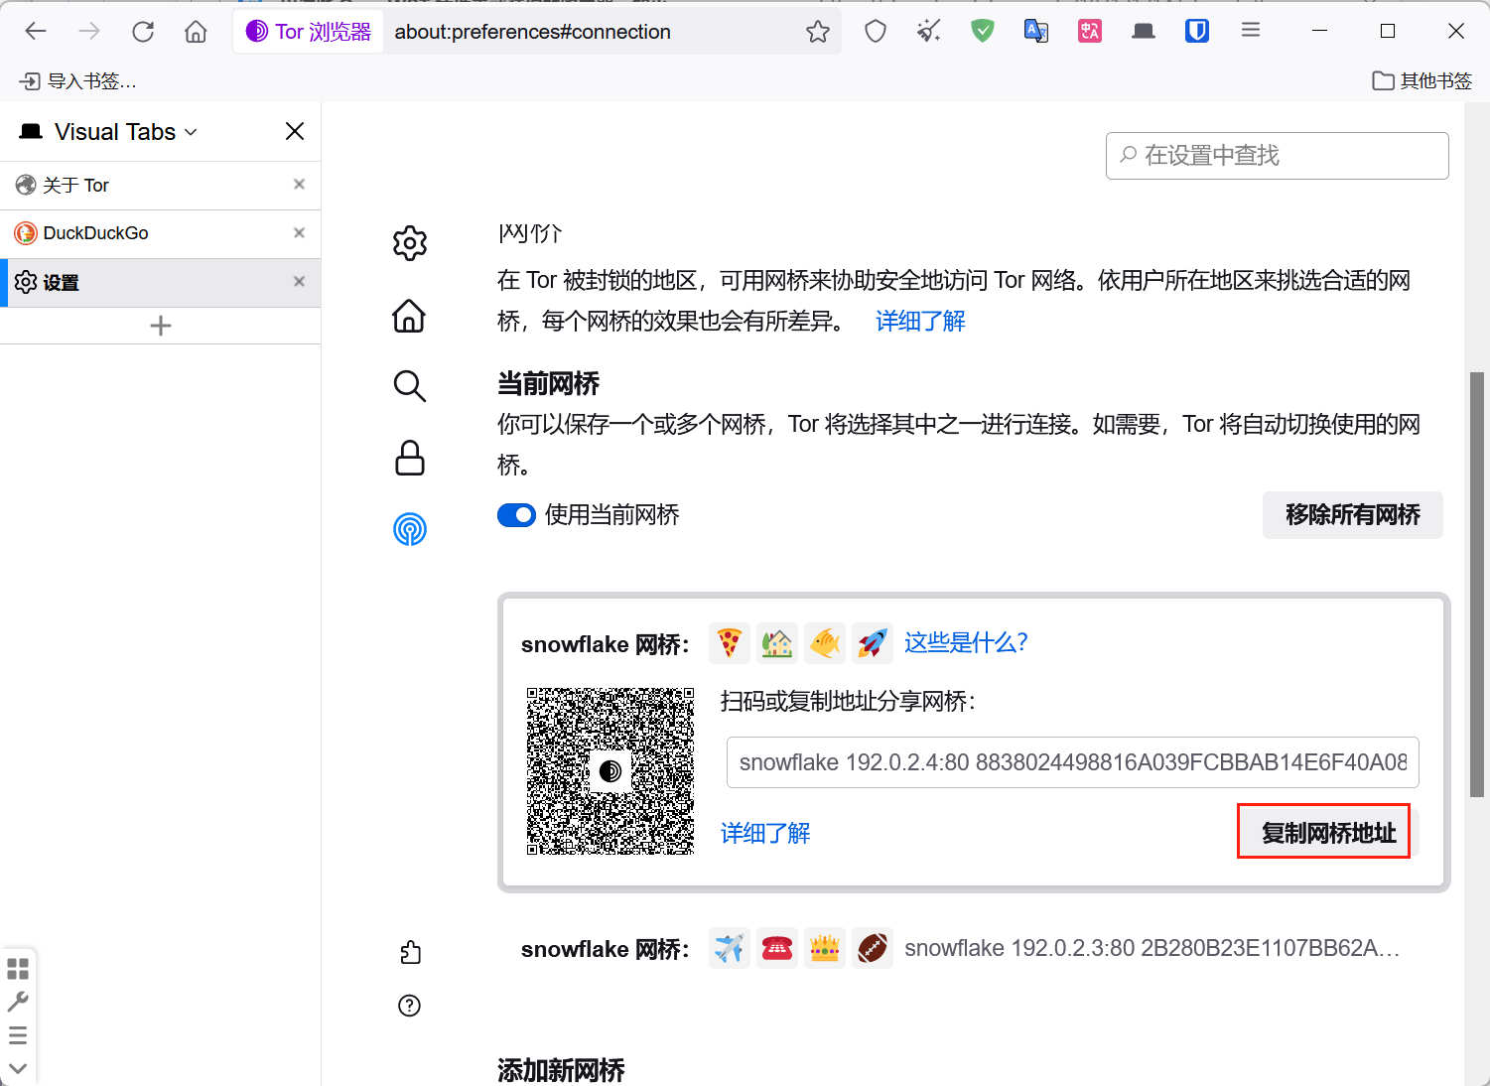The image size is (1490, 1086).
Task: Click the snowflake bridge address field
Action: point(1072,762)
